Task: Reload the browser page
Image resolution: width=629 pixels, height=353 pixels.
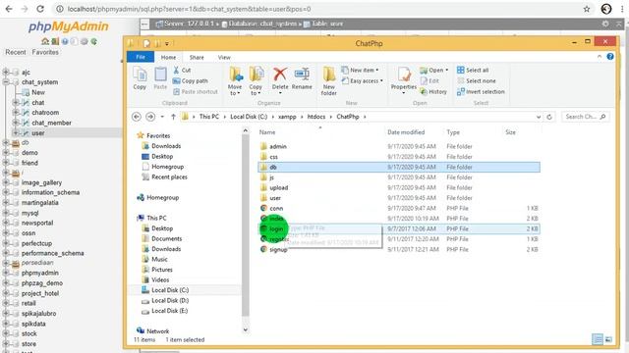Action: click(x=40, y=9)
